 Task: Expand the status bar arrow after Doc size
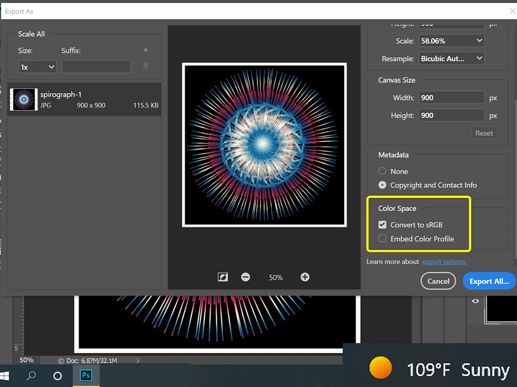[138, 360]
